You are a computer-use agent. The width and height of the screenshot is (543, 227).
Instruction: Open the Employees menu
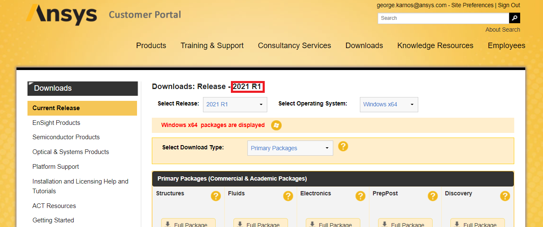(x=506, y=46)
